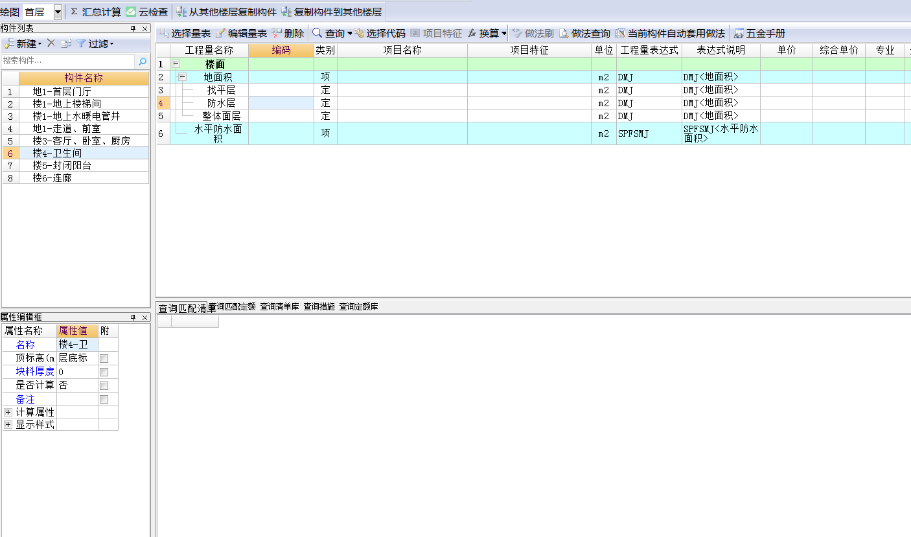911x537 pixels.
Task: Tick the 是否计算 attachment checkbox
Action: pos(104,385)
